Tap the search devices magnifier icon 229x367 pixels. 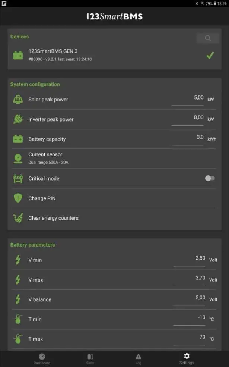coord(208,38)
